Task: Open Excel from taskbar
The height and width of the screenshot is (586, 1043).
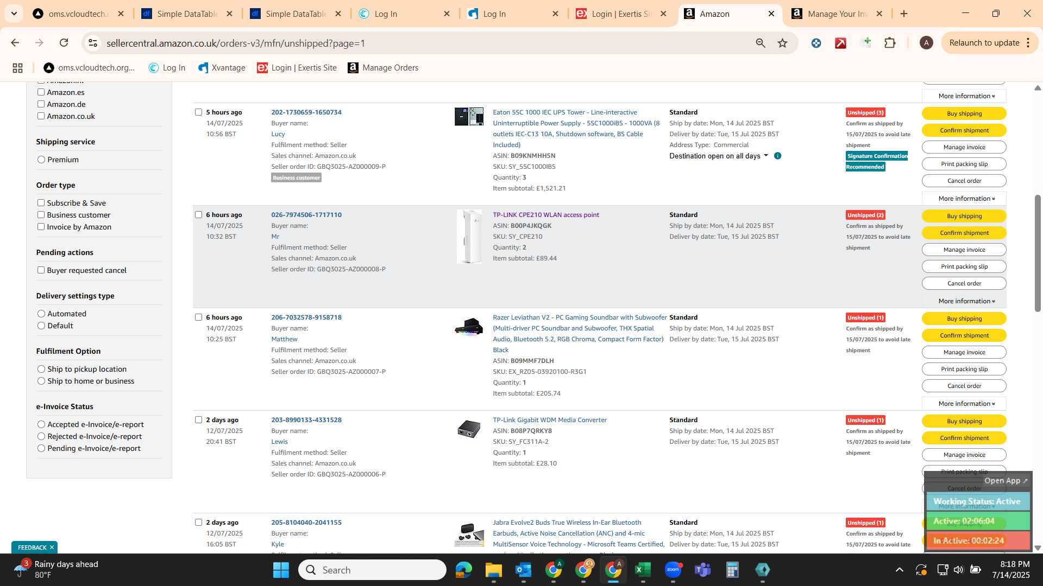Action: [x=643, y=570]
